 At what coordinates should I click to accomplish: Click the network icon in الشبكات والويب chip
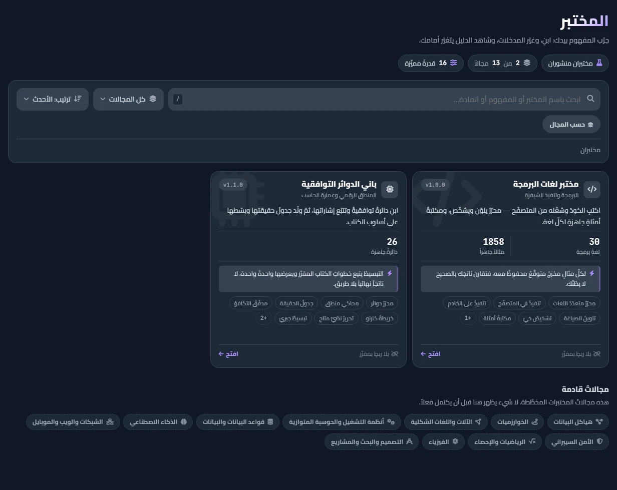(x=110, y=422)
